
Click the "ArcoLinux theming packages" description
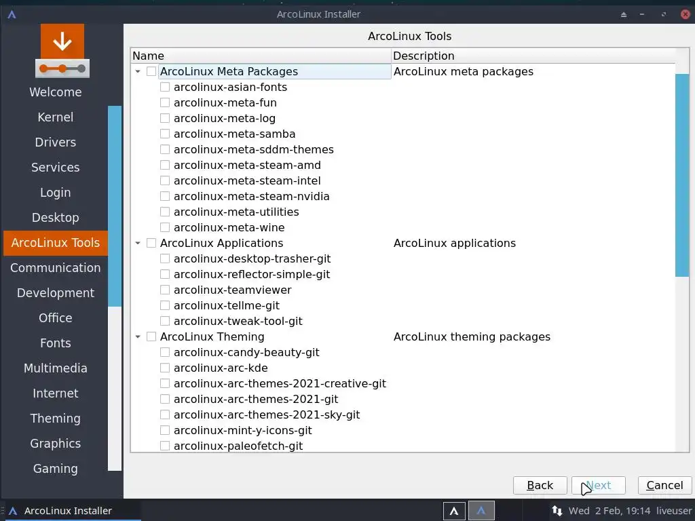(472, 336)
